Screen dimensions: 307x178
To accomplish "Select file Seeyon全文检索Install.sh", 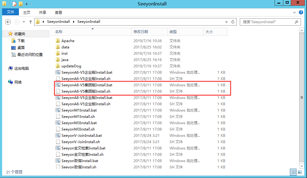I will click(83, 154).
